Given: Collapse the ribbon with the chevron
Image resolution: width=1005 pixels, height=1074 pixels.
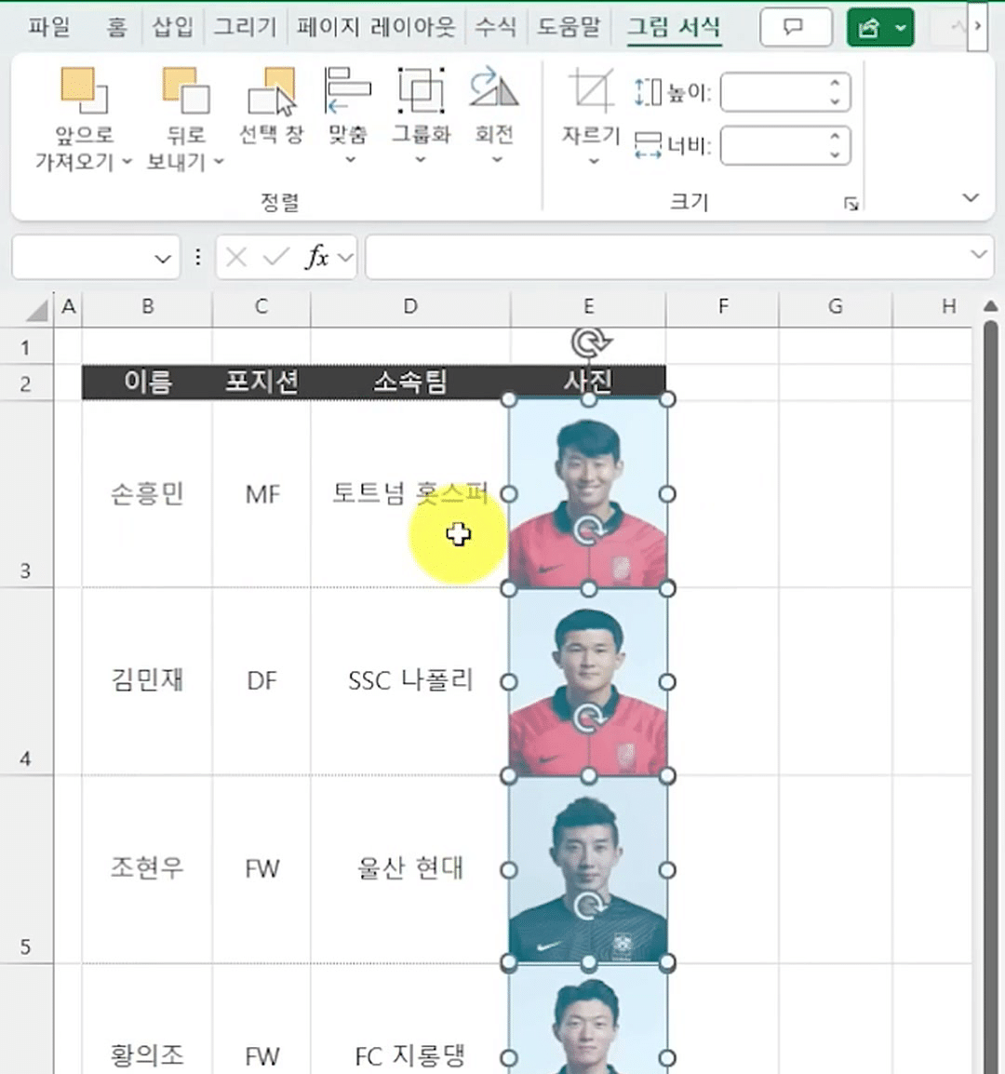Looking at the screenshot, I should coord(970,198).
